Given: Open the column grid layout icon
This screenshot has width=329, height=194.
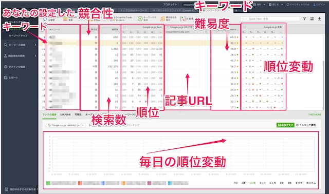Looking at the screenshot, I should tap(312, 18).
